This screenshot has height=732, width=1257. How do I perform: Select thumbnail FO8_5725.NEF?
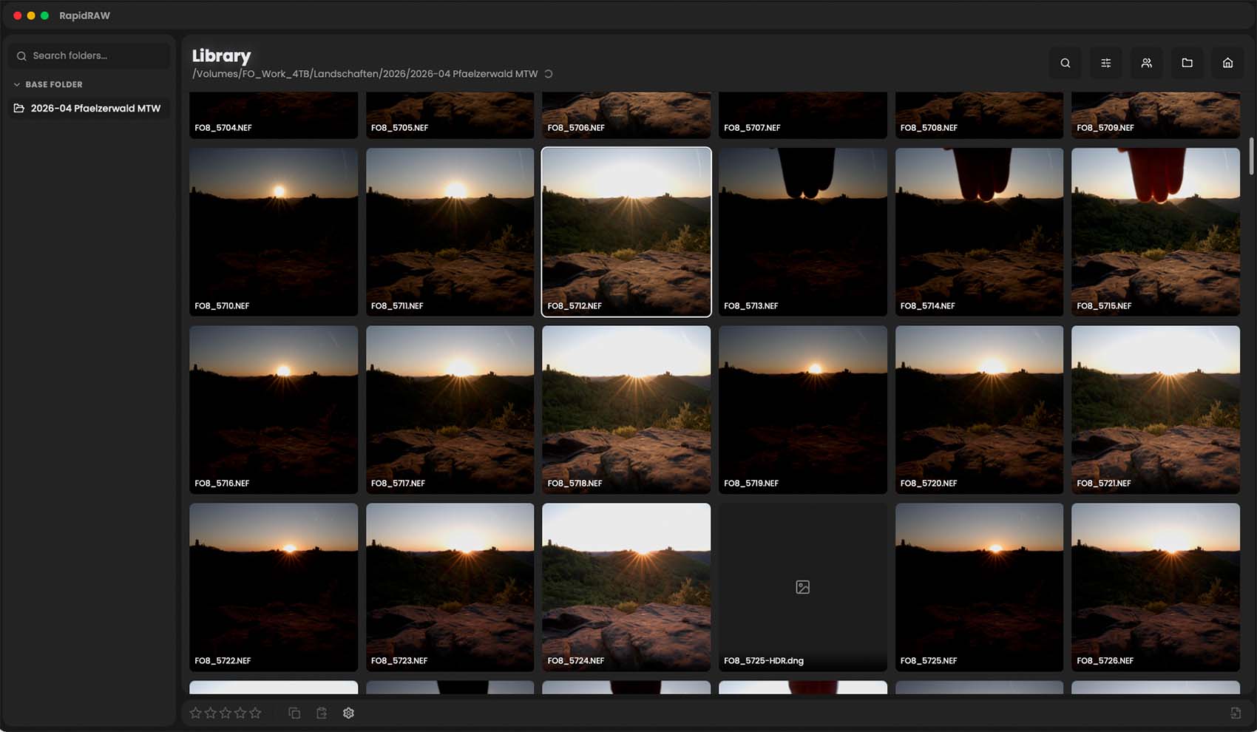tap(979, 587)
